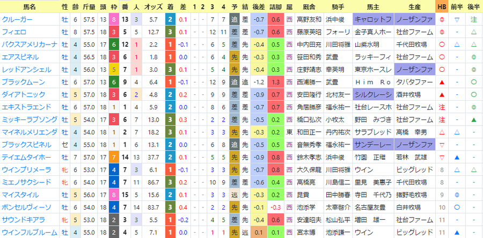
Task: Click the マイネルメリエンダ horse name
Action: (30, 132)
